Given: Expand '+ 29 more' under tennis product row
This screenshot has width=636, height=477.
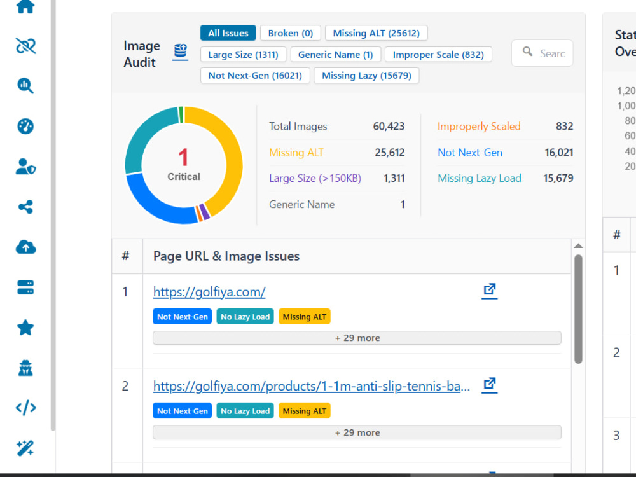Looking at the screenshot, I should pyautogui.click(x=357, y=432).
